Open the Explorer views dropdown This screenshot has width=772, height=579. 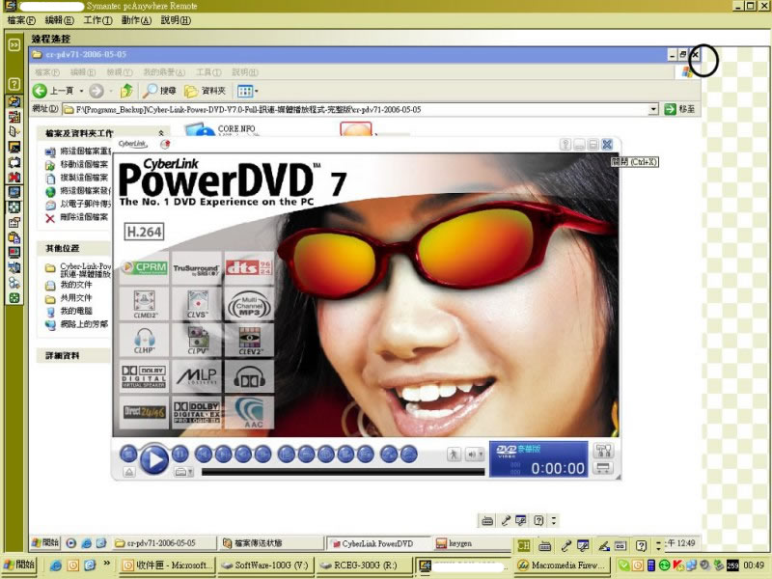point(247,91)
